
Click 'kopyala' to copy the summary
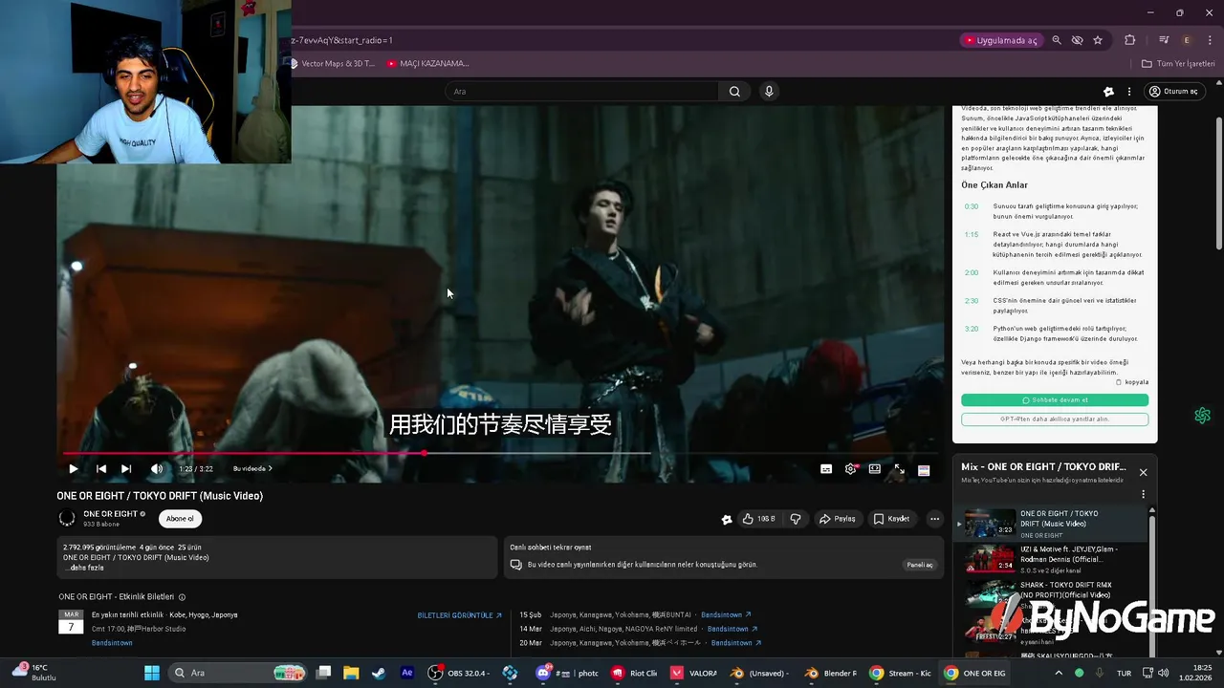click(1132, 382)
